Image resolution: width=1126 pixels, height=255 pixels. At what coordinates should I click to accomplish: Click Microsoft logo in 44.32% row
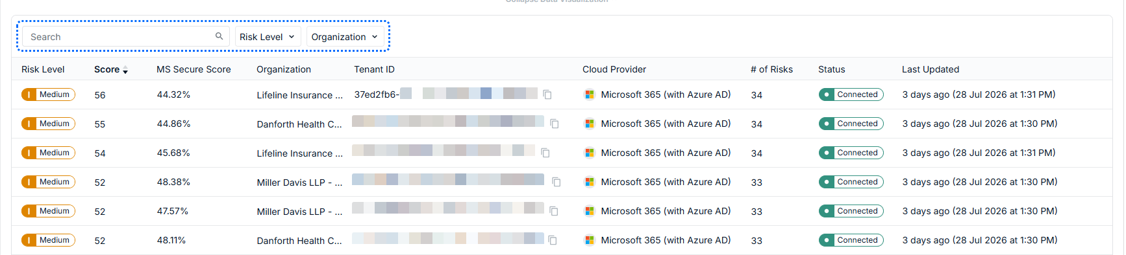coord(590,94)
